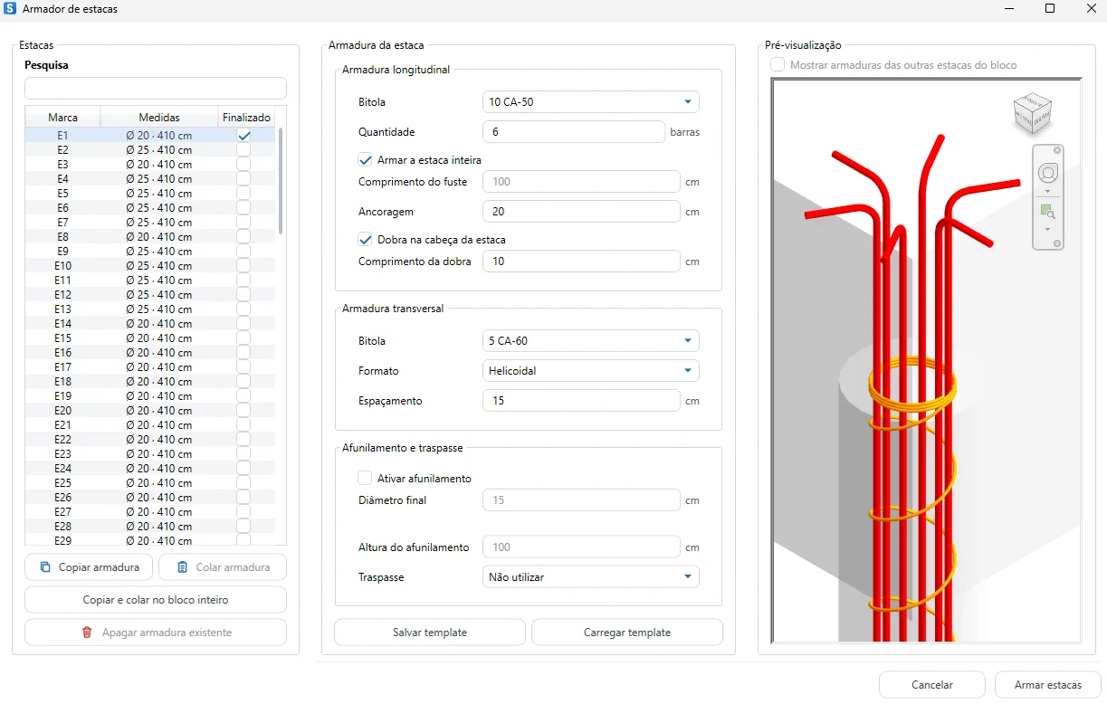Sort by the Marca column header
The width and height of the screenshot is (1107, 704).
coord(62,118)
